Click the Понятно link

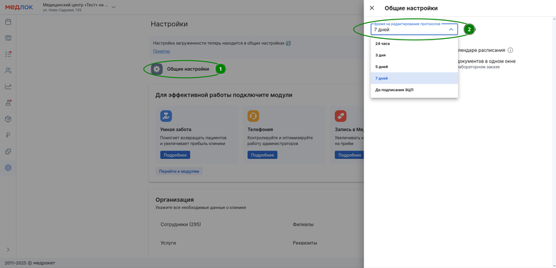coord(161,51)
